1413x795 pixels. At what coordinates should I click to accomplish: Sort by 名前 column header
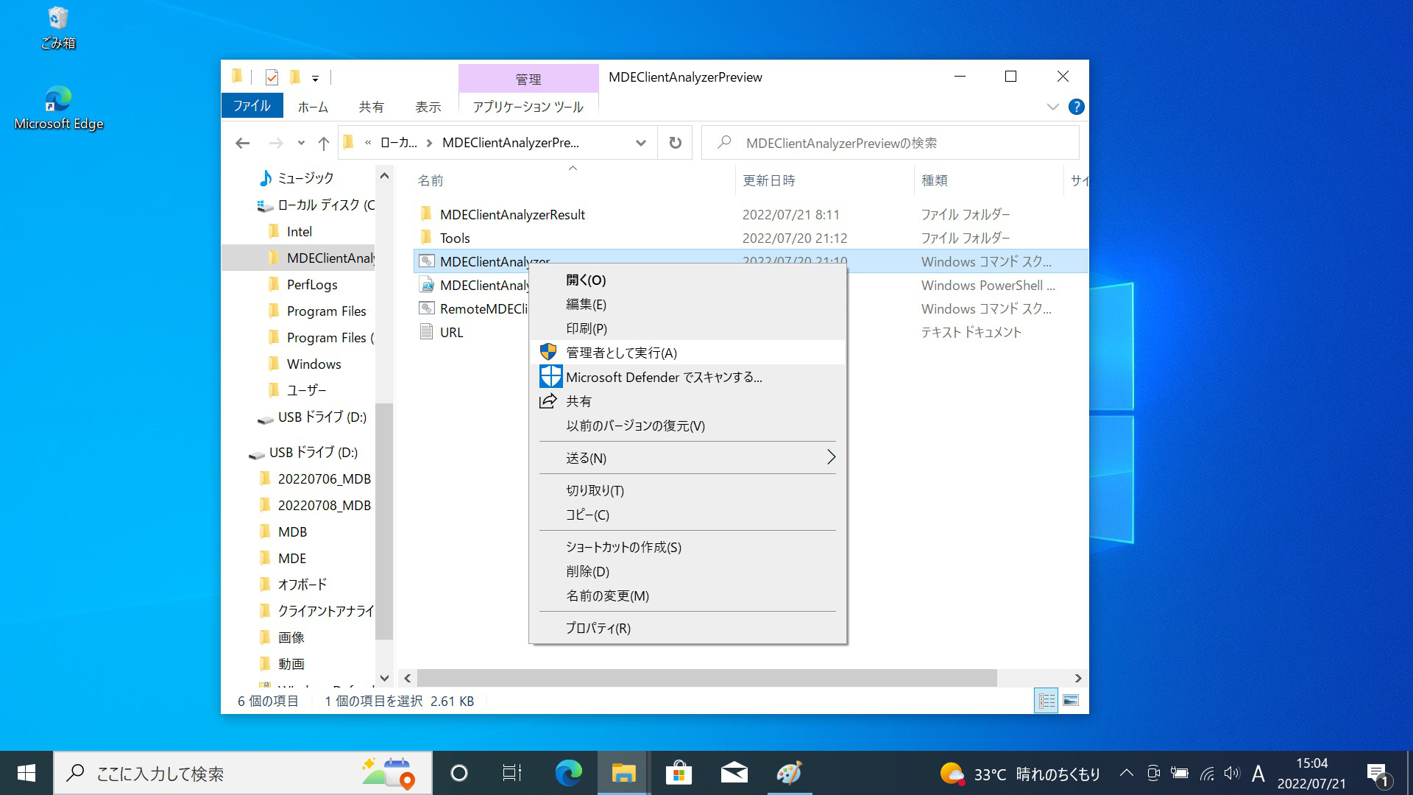click(431, 180)
